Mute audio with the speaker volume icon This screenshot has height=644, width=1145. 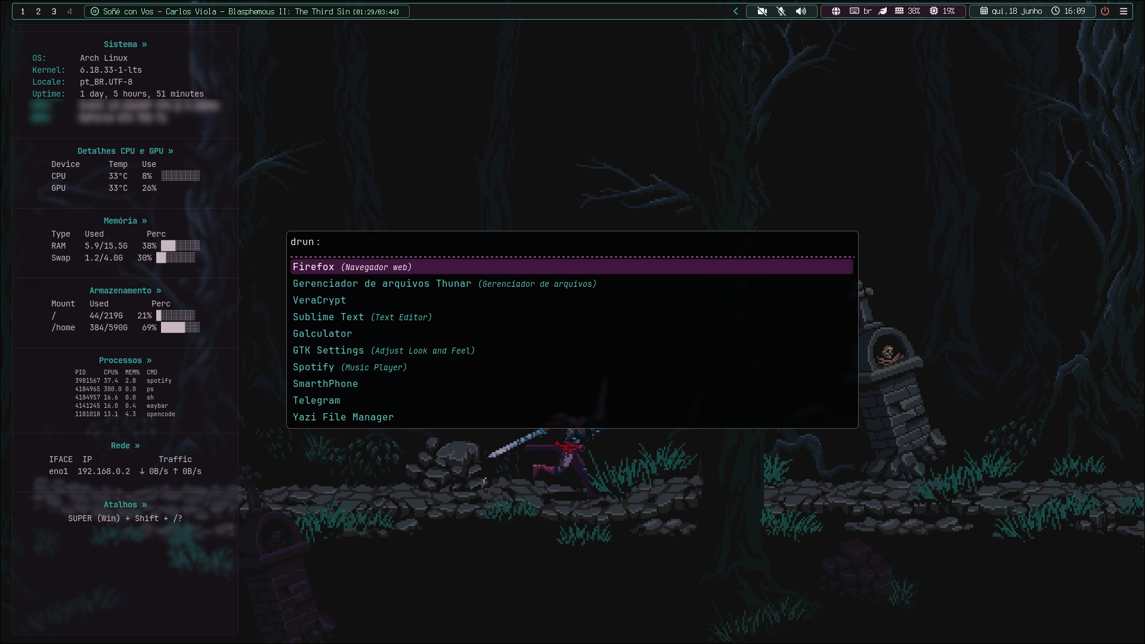coord(801,11)
